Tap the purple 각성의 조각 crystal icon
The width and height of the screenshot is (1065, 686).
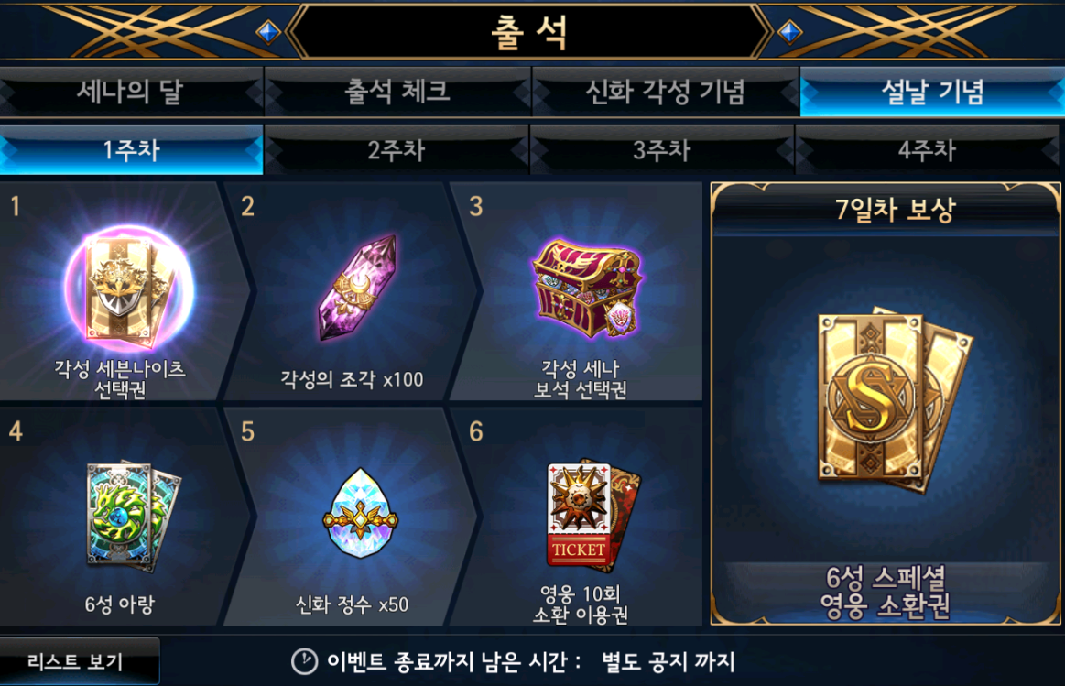(357, 288)
